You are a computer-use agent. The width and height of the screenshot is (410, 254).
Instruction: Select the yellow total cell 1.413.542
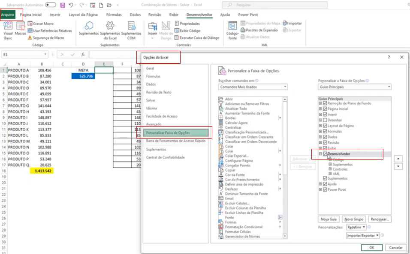point(42,171)
